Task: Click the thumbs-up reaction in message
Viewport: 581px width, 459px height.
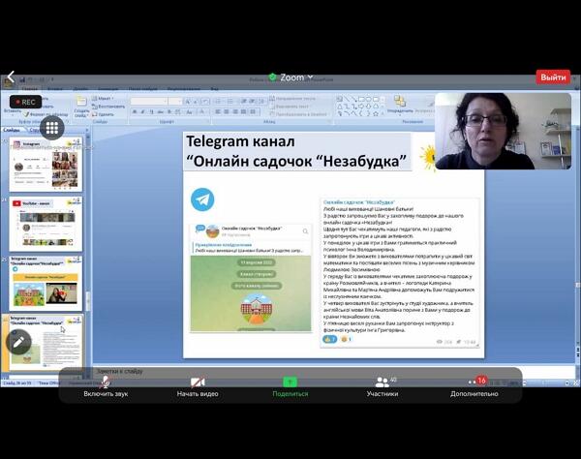Action: 329,339
